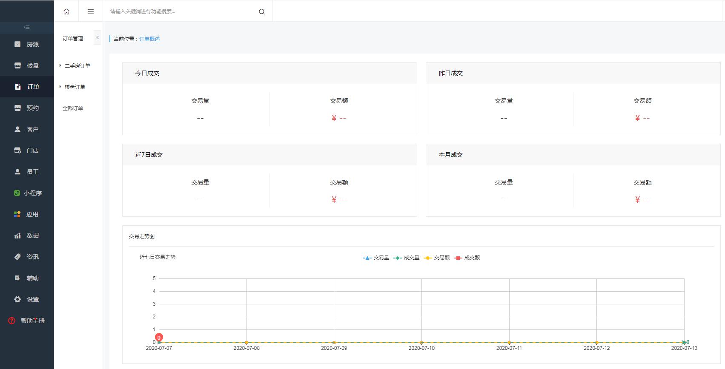
Task: Click the colorful 应用 grid icon
Action: pos(17,214)
